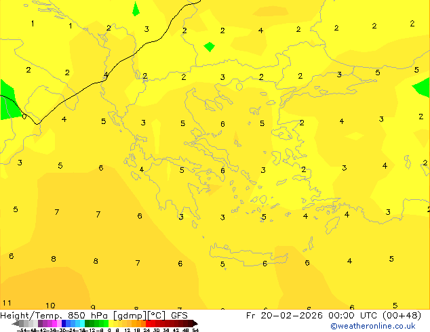This screenshot has height=332, width=430.
Task: Click the green triangle patch at top
Action: point(136,9)
